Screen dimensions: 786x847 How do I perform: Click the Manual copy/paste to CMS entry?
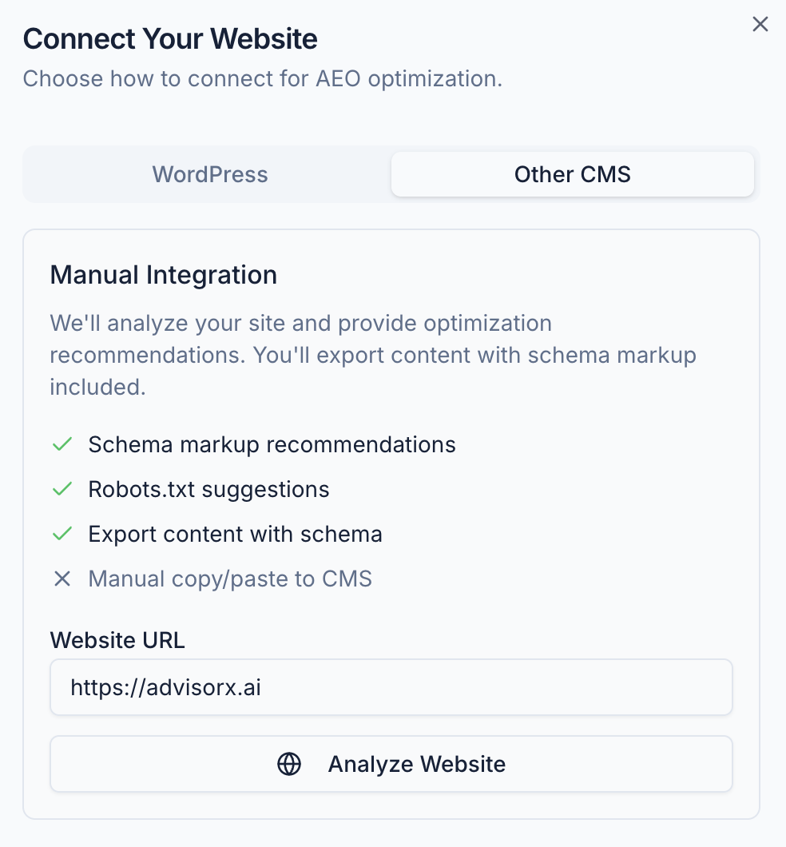pyautogui.click(x=230, y=579)
